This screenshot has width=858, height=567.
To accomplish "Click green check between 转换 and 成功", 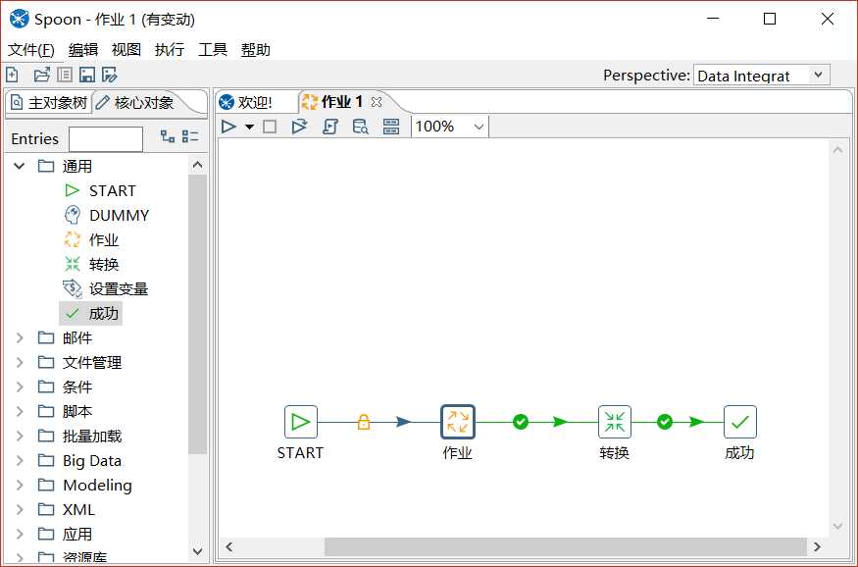I will [x=664, y=422].
